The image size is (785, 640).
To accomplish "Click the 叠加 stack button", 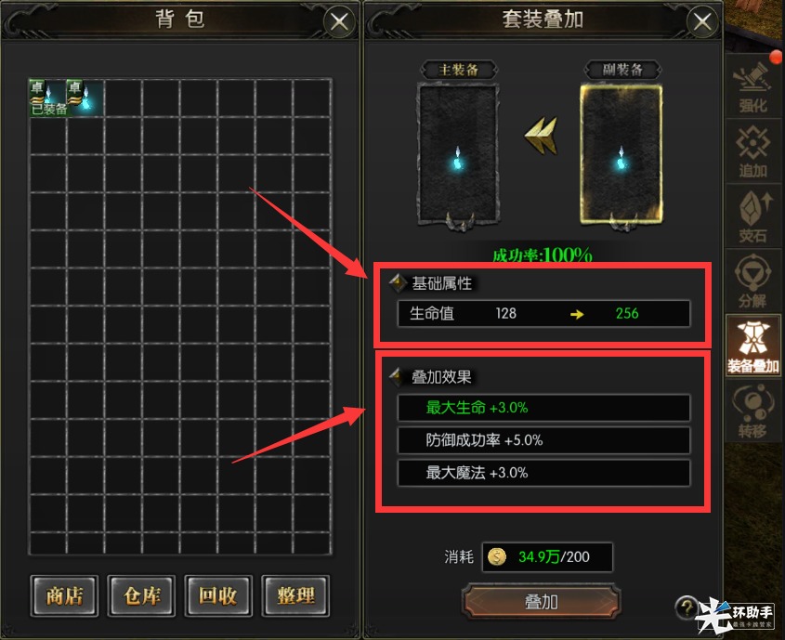I will click(x=541, y=602).
